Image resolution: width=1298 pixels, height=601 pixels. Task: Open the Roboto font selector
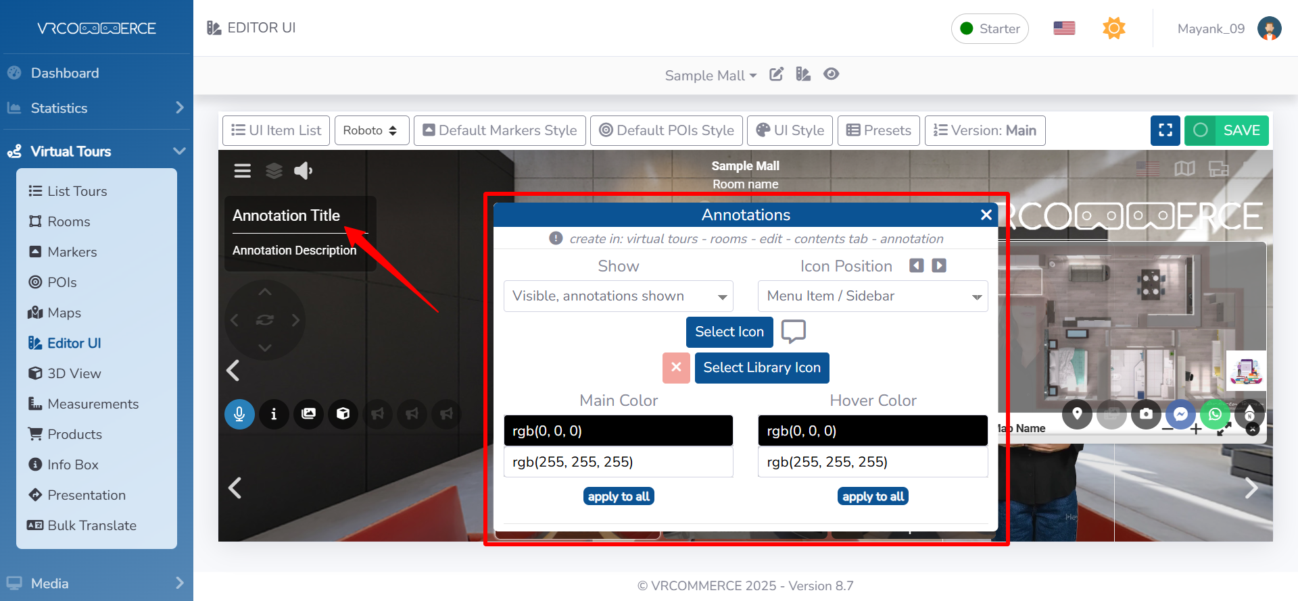tap(371, 130)
